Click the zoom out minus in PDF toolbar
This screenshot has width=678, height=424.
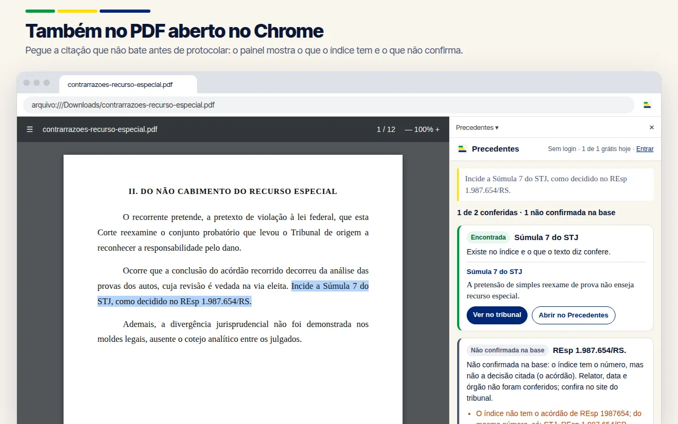pos(408,129)
